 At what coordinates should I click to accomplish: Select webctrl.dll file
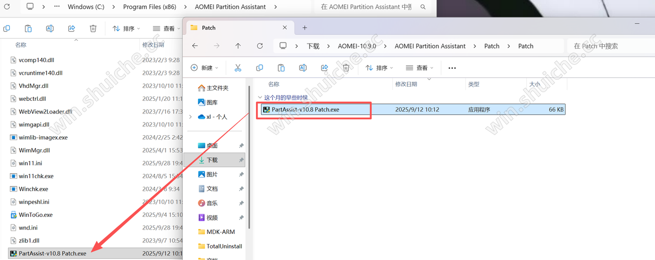click(32, 99)
